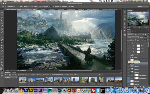Enable the All Layers checkbox
This screenshot has width=150, height=94.
click(68, 6)
